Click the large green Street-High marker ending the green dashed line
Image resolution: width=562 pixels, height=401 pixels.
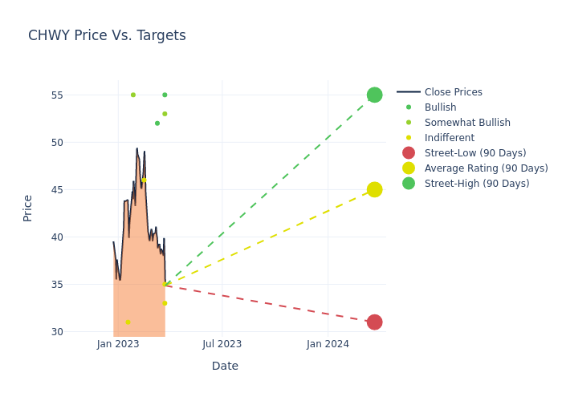coord(374,95)
